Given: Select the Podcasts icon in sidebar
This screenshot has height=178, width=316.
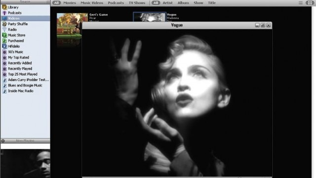Looking at the screenshot, I should click(4, 13).
